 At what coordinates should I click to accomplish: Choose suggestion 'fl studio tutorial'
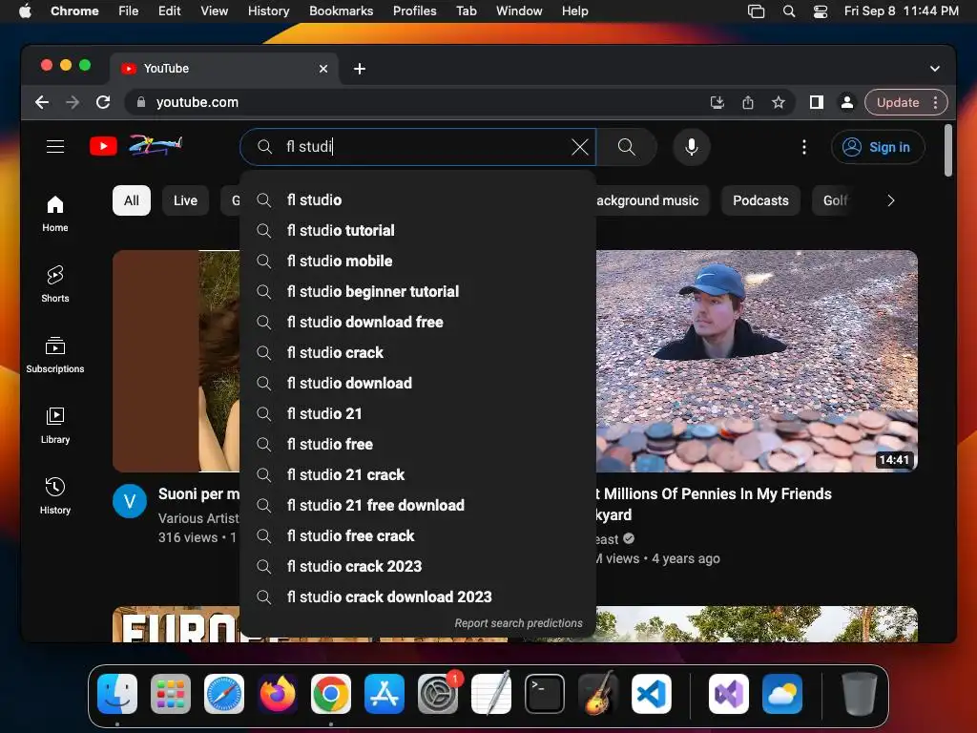(418, 231)
